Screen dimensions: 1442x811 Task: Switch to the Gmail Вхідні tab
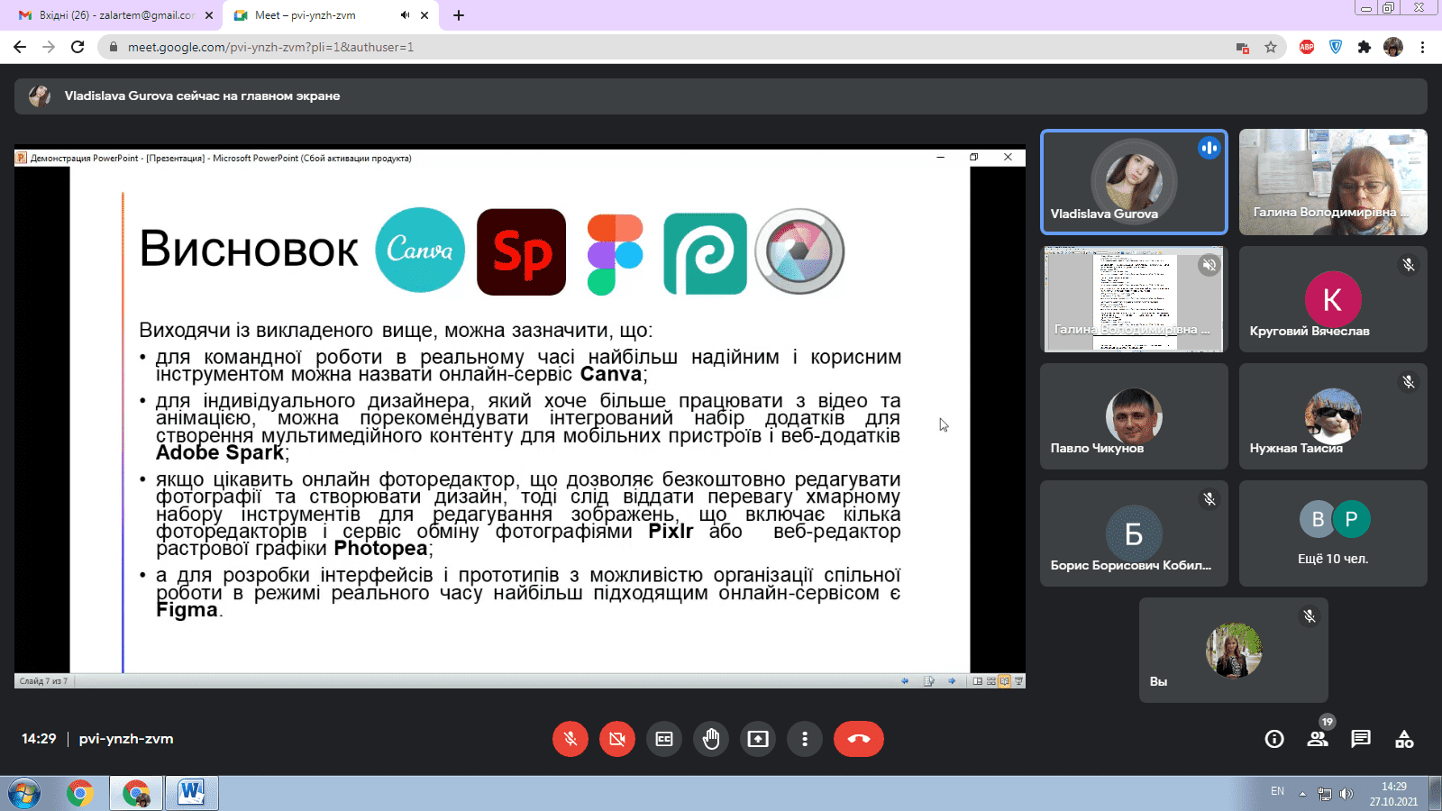pyautogui.click(x=114, y=15)
